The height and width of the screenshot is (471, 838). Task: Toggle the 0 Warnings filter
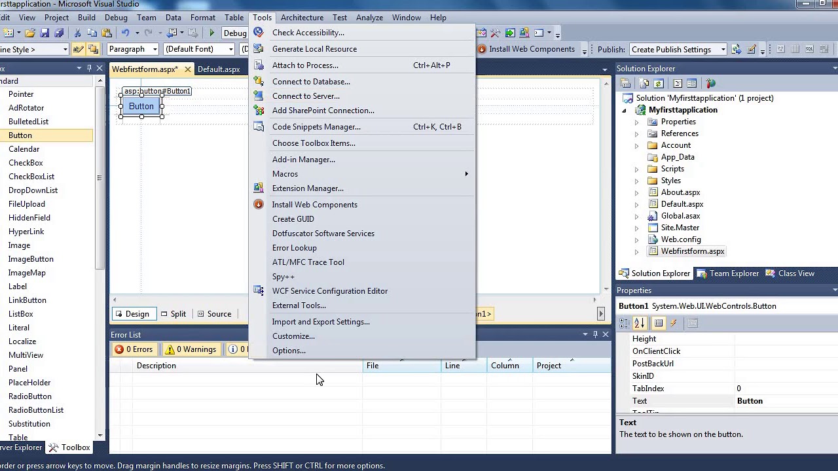click(x=191, y=349)
